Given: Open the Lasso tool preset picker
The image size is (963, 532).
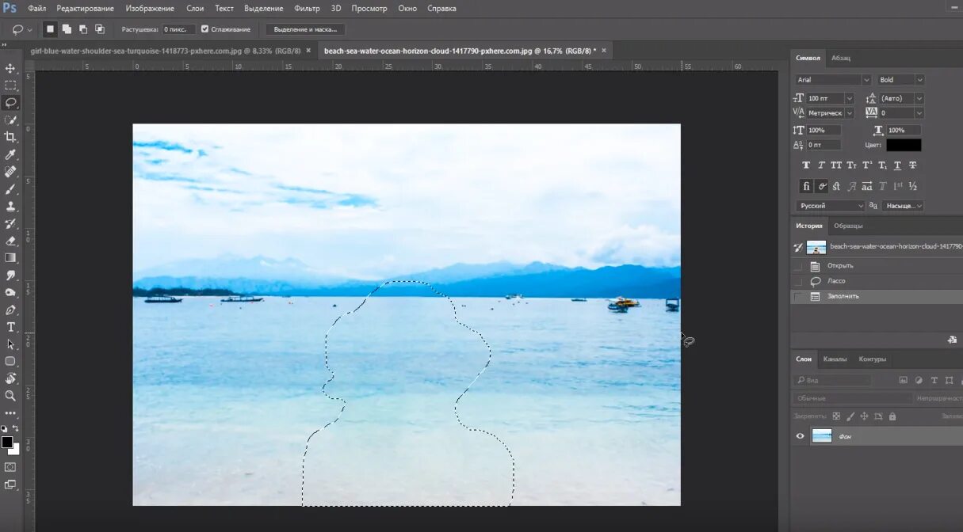Looking at the screenshot, I should (x=29, y=29).
